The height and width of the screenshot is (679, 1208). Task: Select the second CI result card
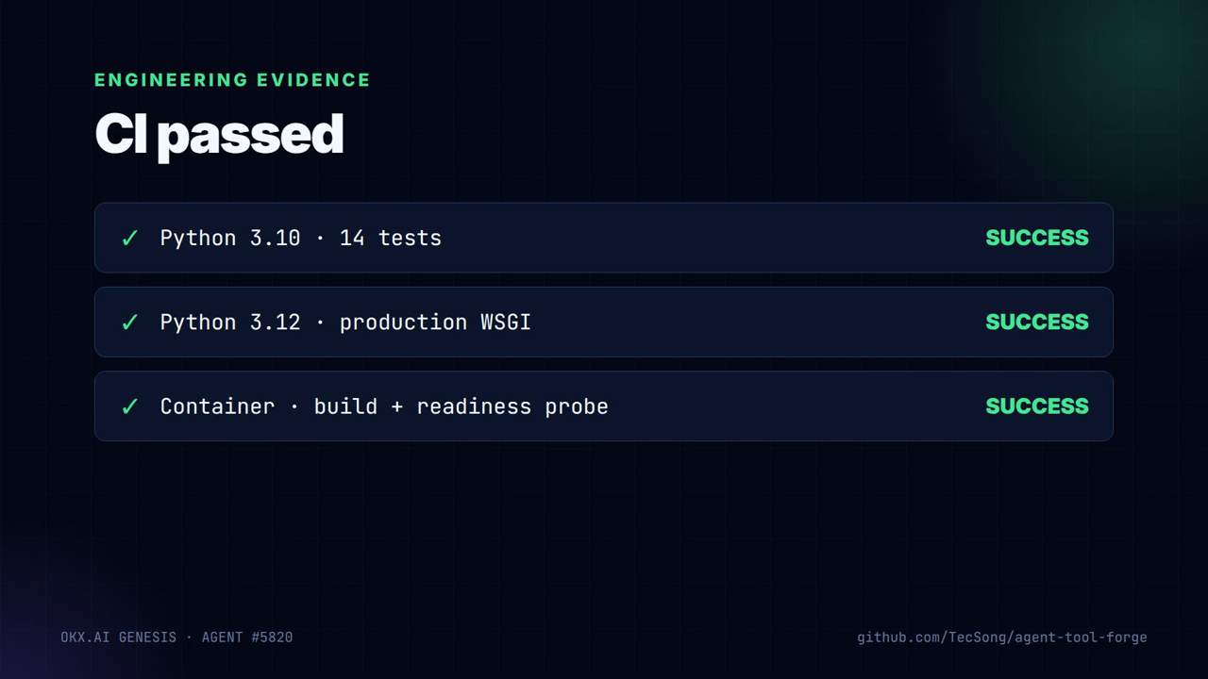point(604,322)
